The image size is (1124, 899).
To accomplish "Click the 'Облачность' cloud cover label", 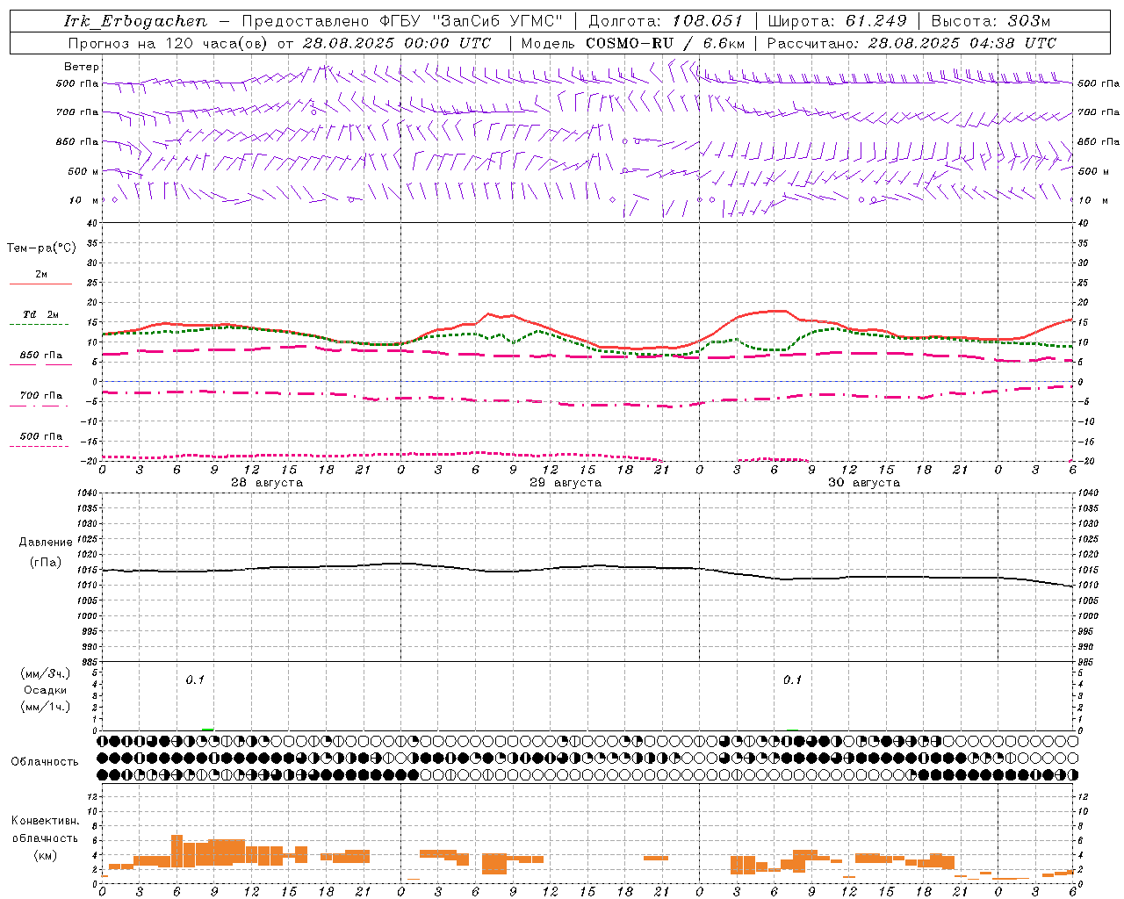I will pyautogui.click(x=45, y=761).
